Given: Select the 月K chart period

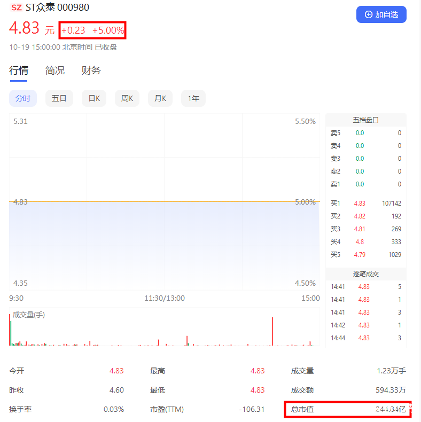Looking at the screenshot, I should 160,98.
